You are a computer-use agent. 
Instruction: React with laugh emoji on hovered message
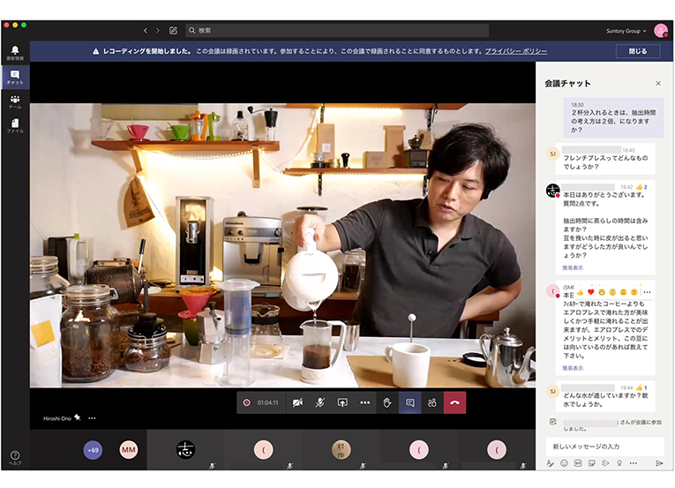click(602, 292)
